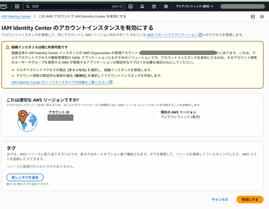This screenshot has height=209, width=269.
Task: Click the external link icon after マネージドアプリケーション
Action: [200, 35]
